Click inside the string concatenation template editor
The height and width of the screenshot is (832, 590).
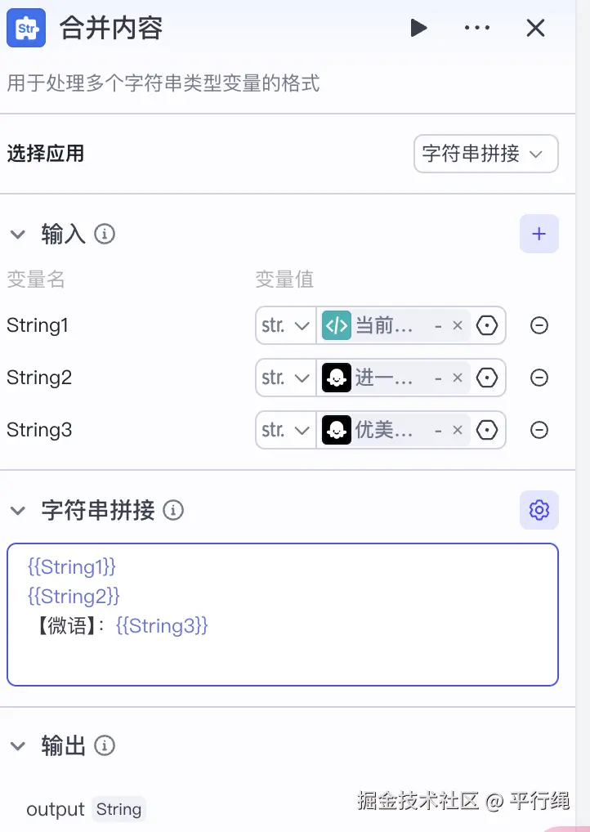pos(283,615)
